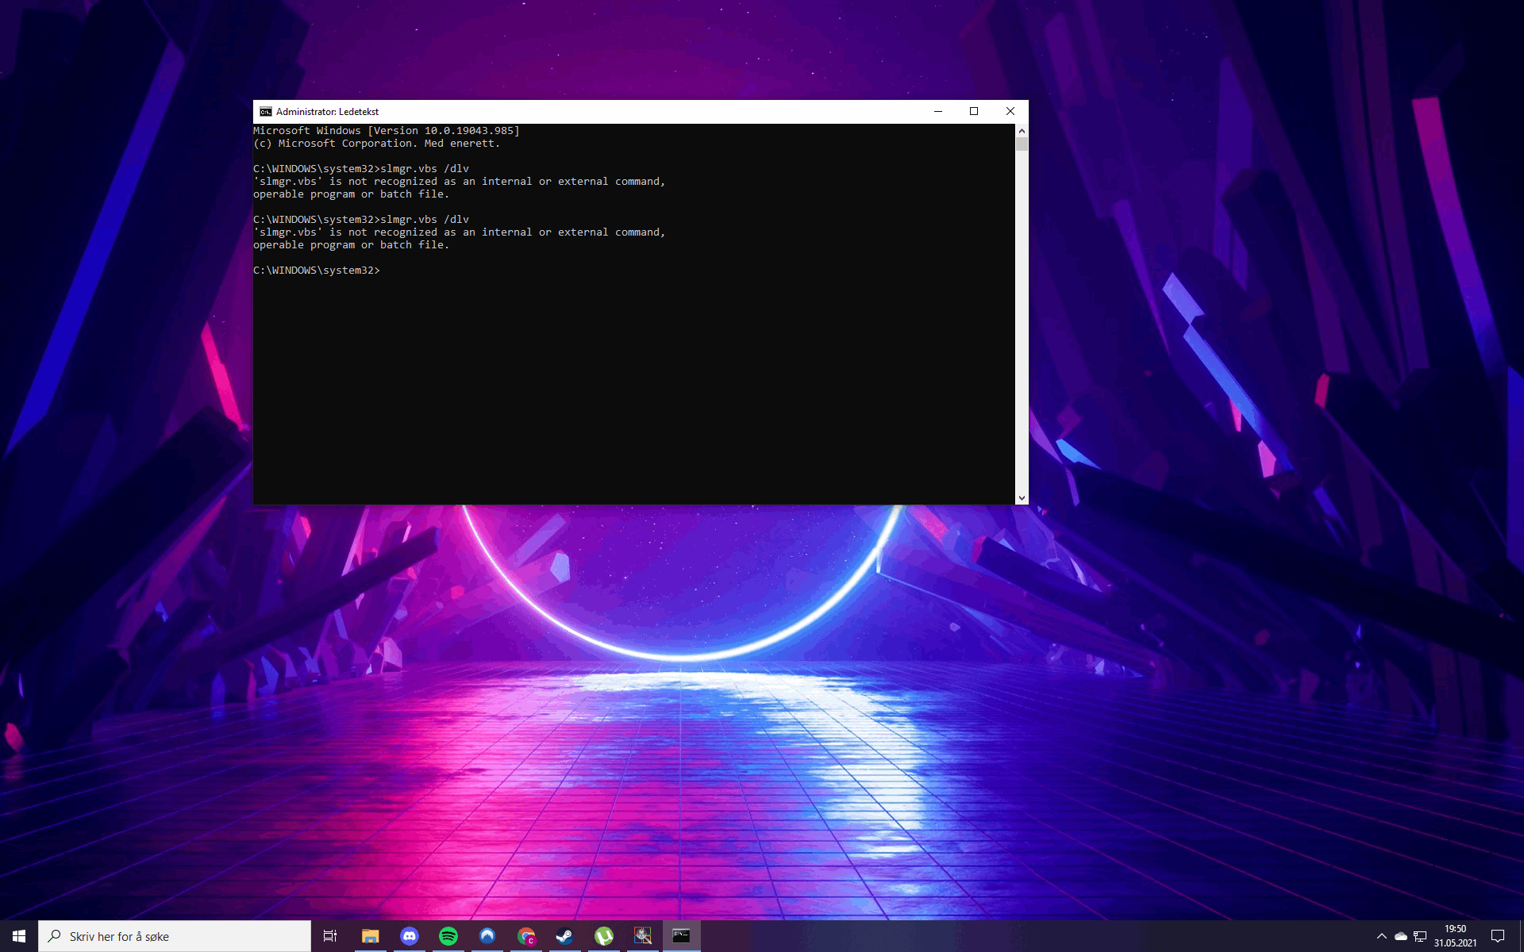Open uTorrent from the taskbar
This screenshot has height=952, width=1524.
coord(603,936)
